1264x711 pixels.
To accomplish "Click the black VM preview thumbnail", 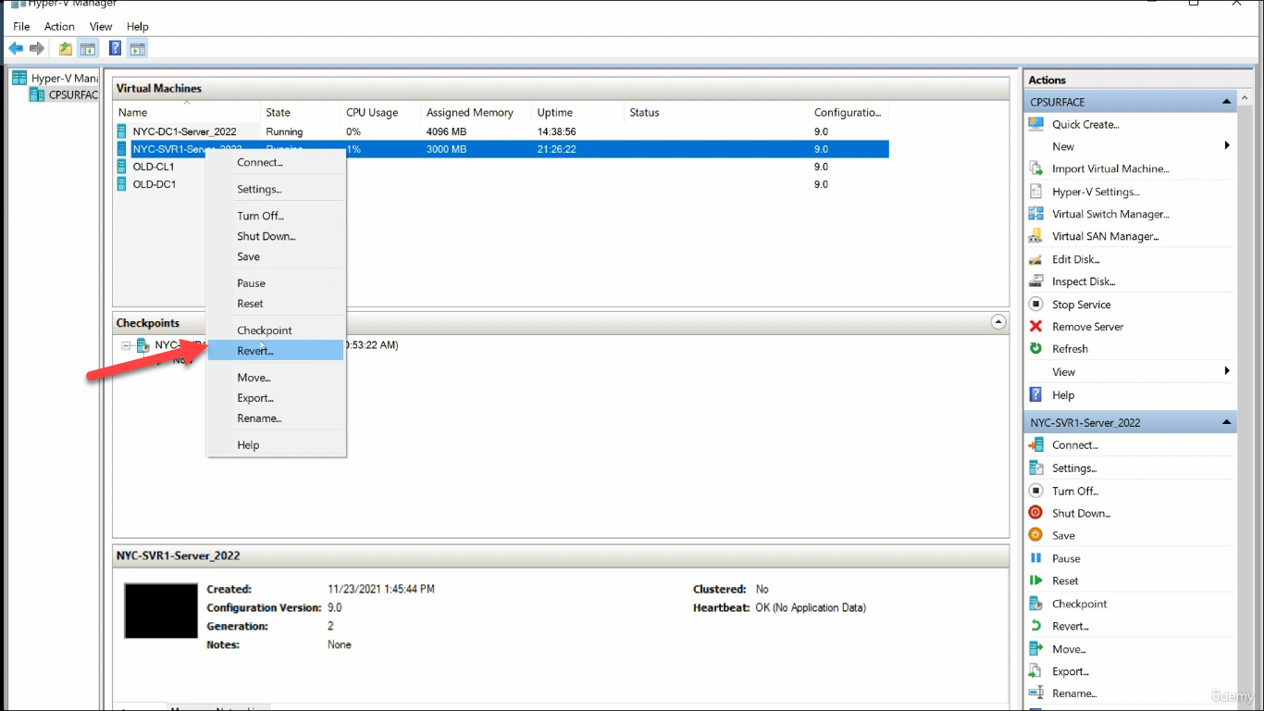I will point(161,611).
